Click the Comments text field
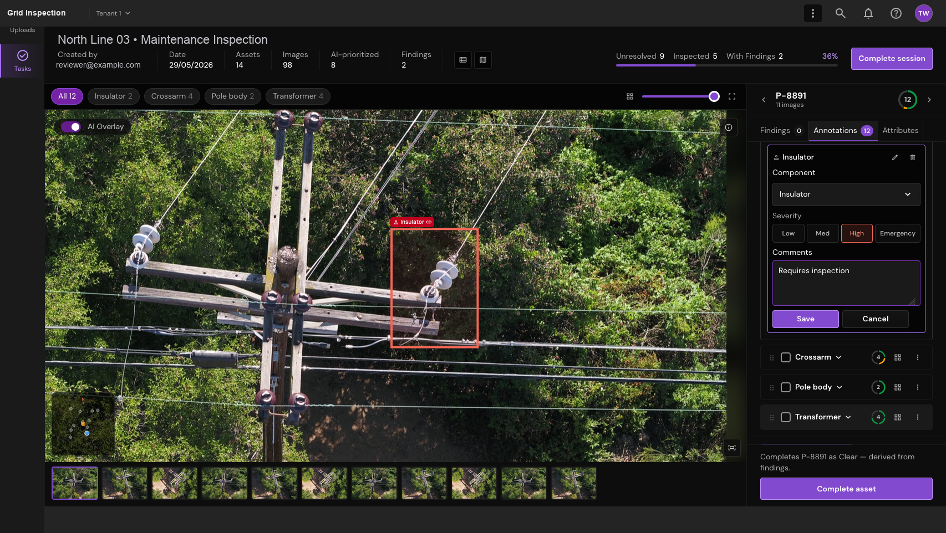The height and width of the screenshot is (533, 946). (846, 283)
